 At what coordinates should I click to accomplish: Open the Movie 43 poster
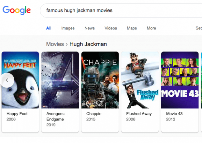180,80
